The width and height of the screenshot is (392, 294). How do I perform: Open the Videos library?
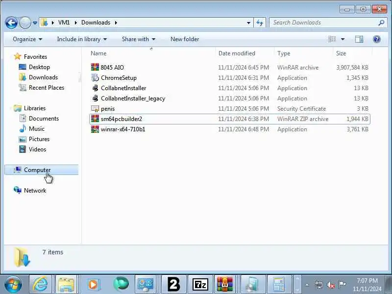(38, 149)
